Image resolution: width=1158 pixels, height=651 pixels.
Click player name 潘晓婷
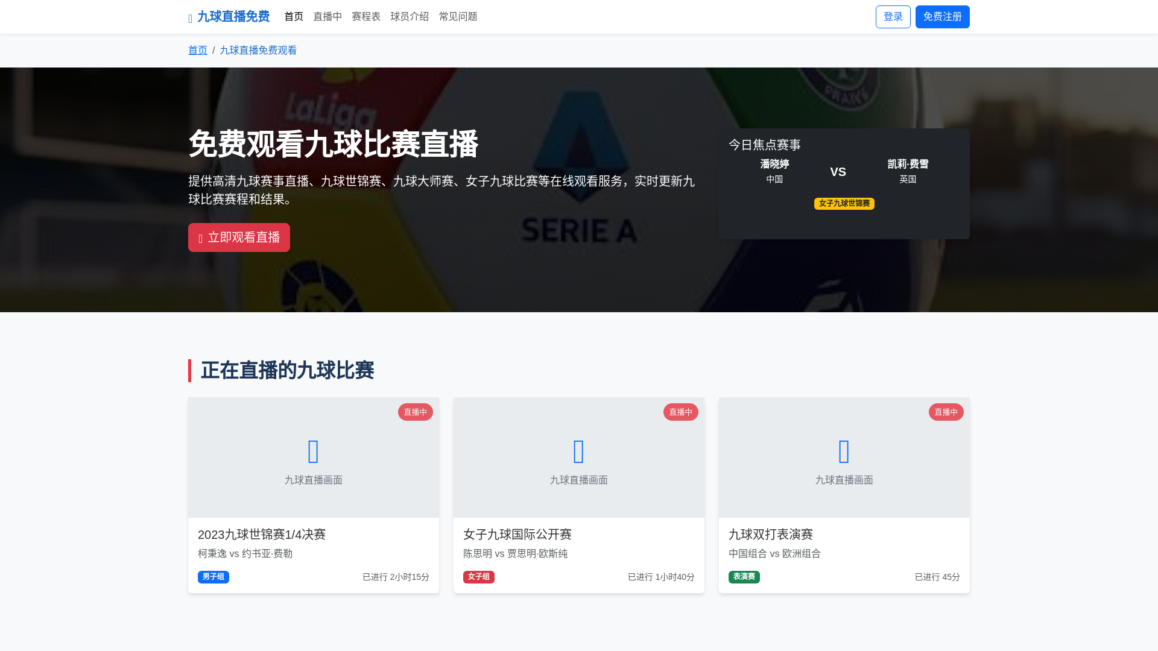click(x=774, y=165)
